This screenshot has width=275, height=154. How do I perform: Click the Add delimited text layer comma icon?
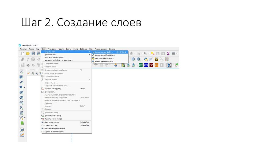click(21, 108)
